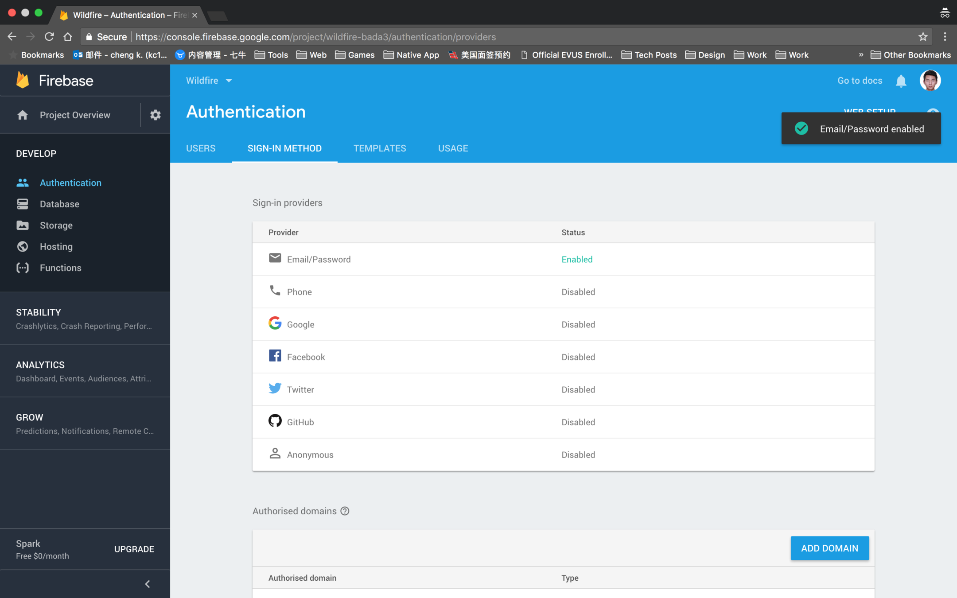Click the notifications bell icon
The image size is (957, 598).
[x=901, y=81]
